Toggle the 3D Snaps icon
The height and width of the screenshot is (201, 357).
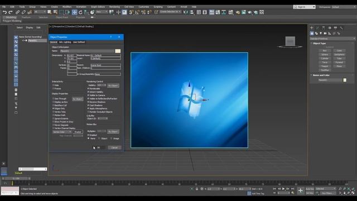pyautogui.click(x=131, y=12)
